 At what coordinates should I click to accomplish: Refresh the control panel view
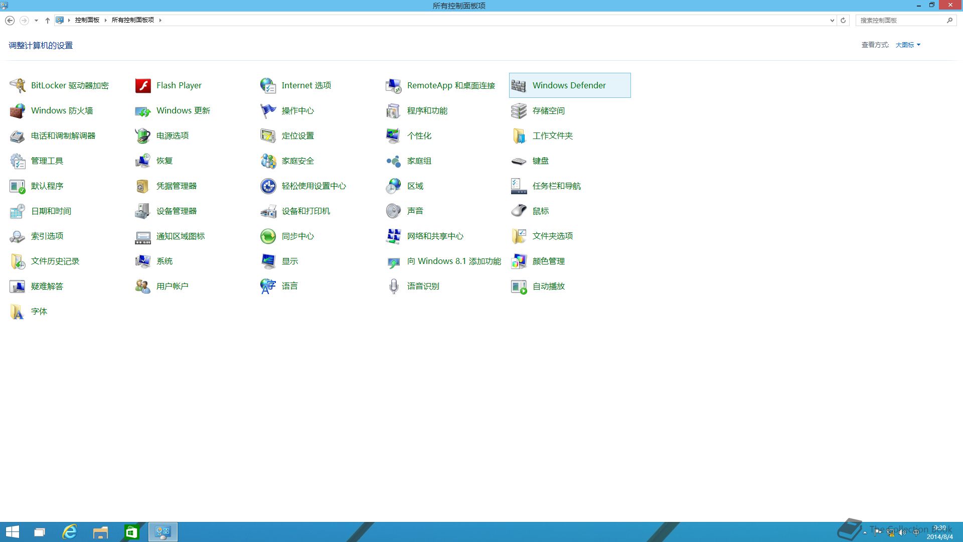click(x=843, y=21)
